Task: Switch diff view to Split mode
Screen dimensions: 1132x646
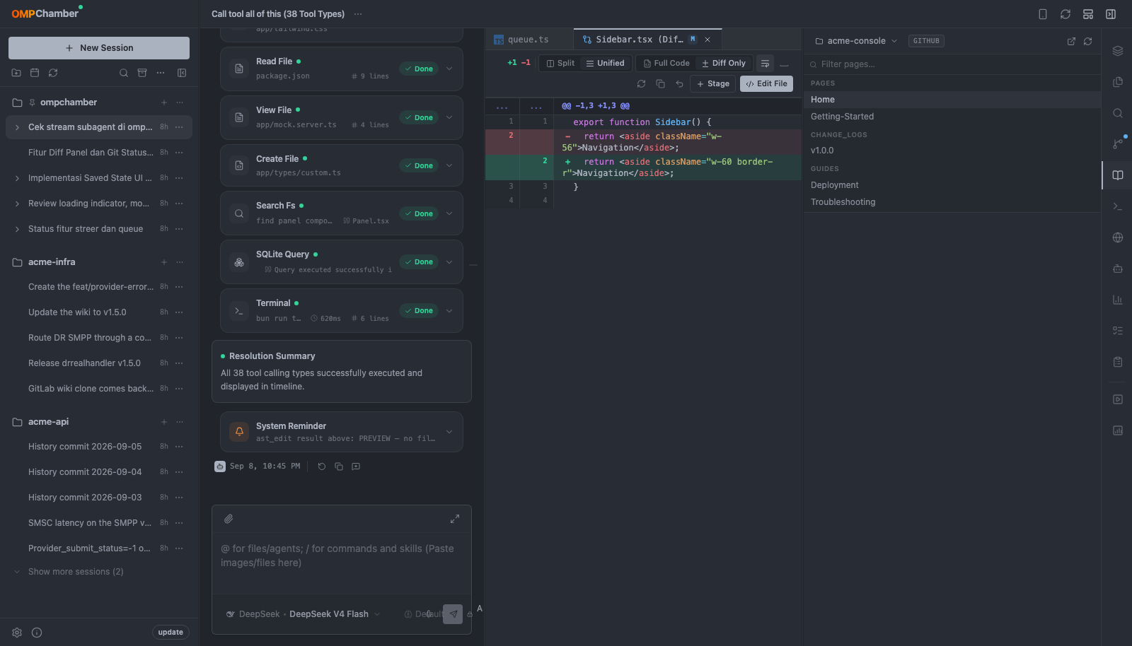Action: coord(560,64)
